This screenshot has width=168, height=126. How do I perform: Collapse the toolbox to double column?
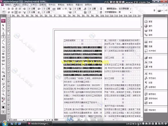click(x=2, y=16)
